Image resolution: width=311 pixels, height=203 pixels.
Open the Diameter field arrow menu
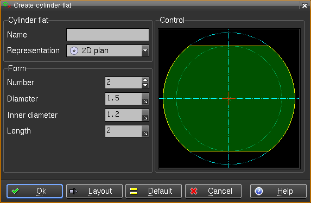tap(145, 99)
